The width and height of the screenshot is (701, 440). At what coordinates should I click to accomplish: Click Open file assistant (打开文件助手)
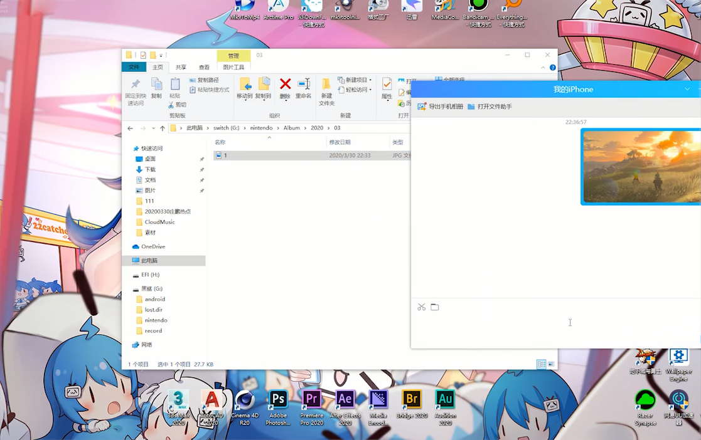click(490, 107)
